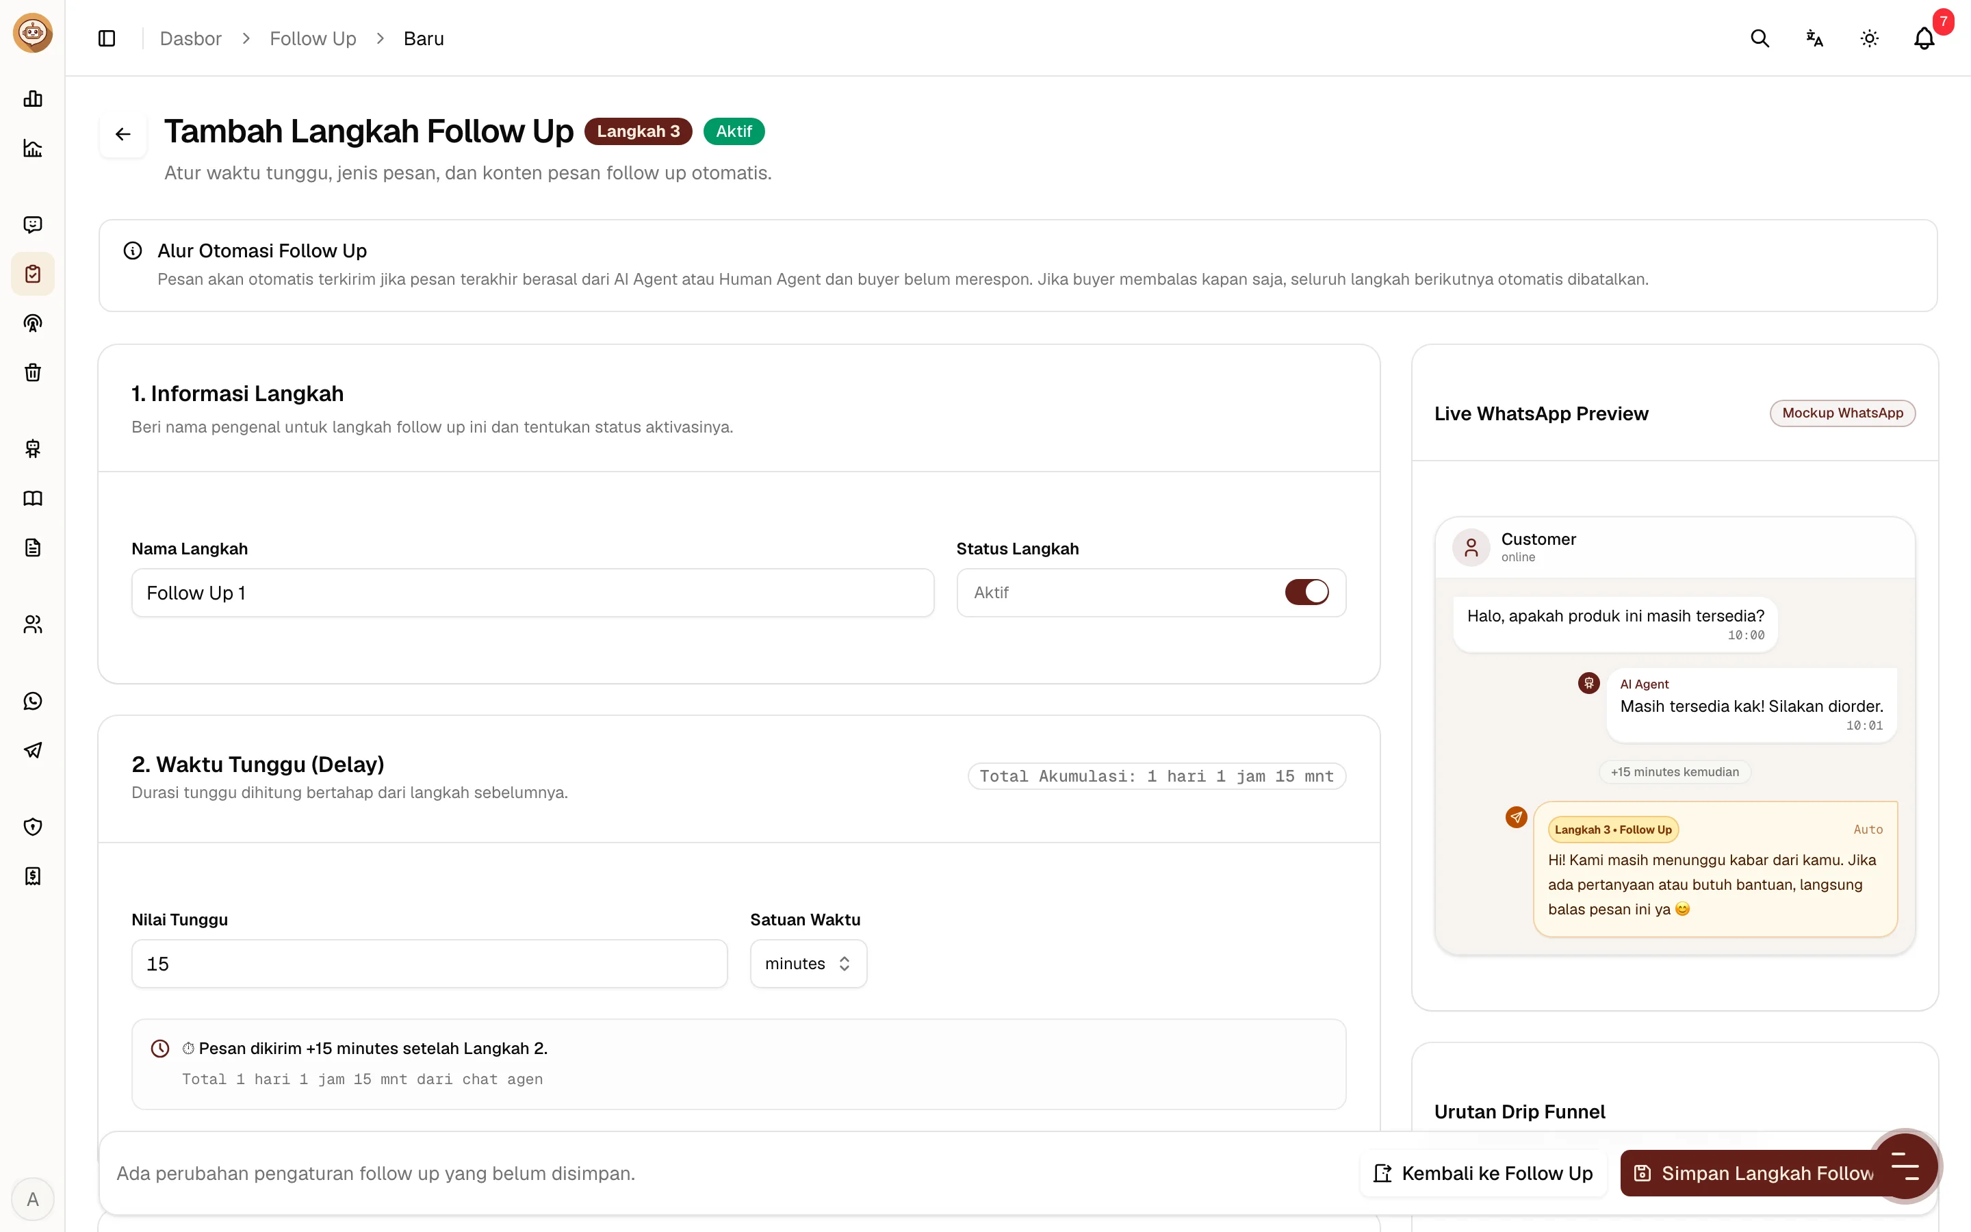Click Kembali ke Follow Up button
1971x1232 pixels.
pyautogui.click(x=1483, y=1173)
